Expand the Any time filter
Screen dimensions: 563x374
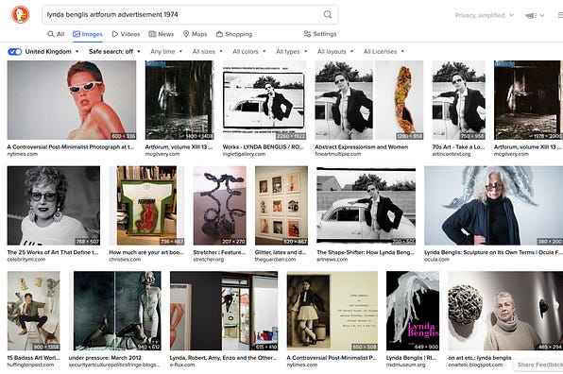click(x=166, y=52)
